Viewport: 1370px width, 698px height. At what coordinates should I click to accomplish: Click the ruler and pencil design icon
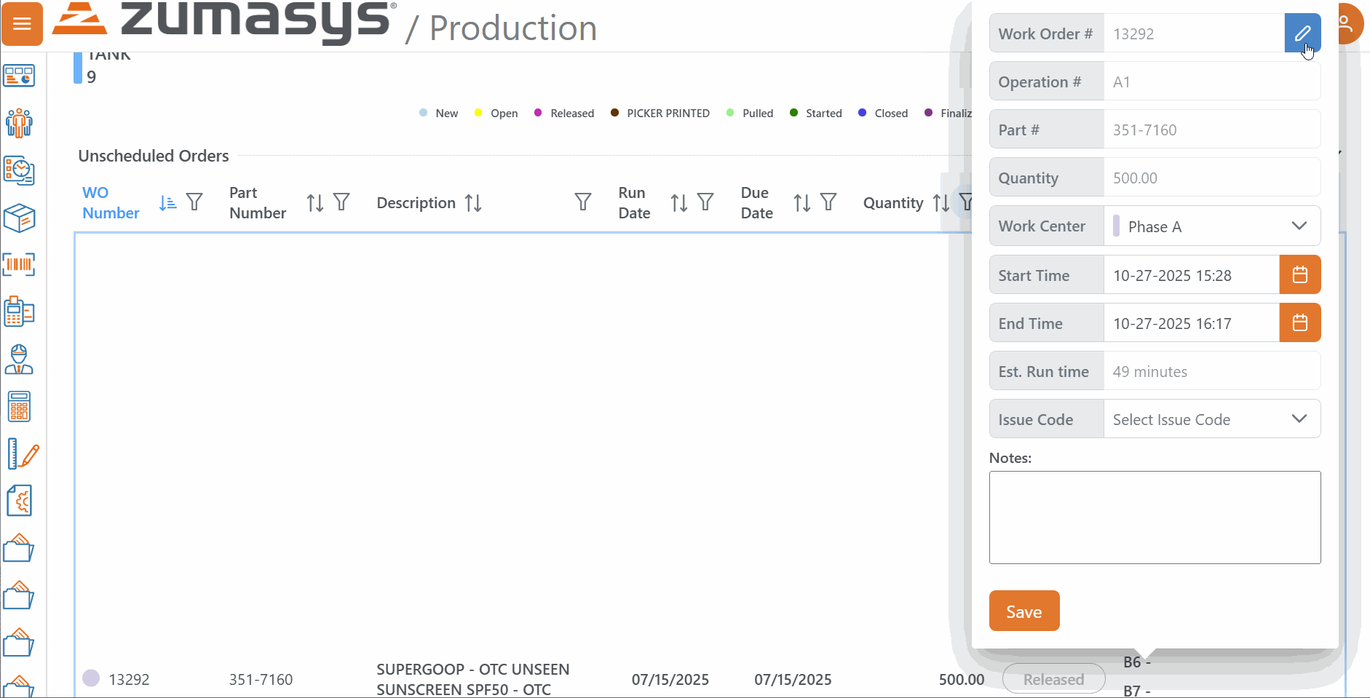pyautogui.click(x=20, y=453)
